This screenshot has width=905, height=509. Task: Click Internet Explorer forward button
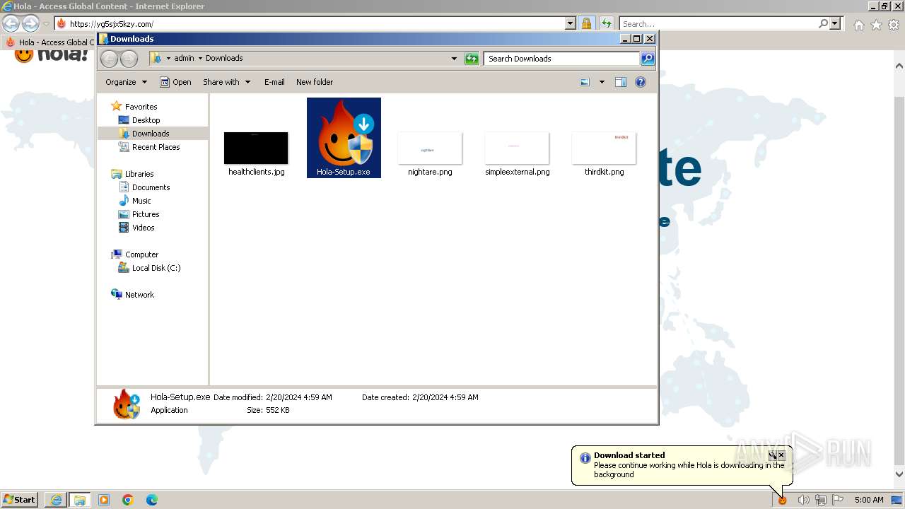click(x=30, y=23)
